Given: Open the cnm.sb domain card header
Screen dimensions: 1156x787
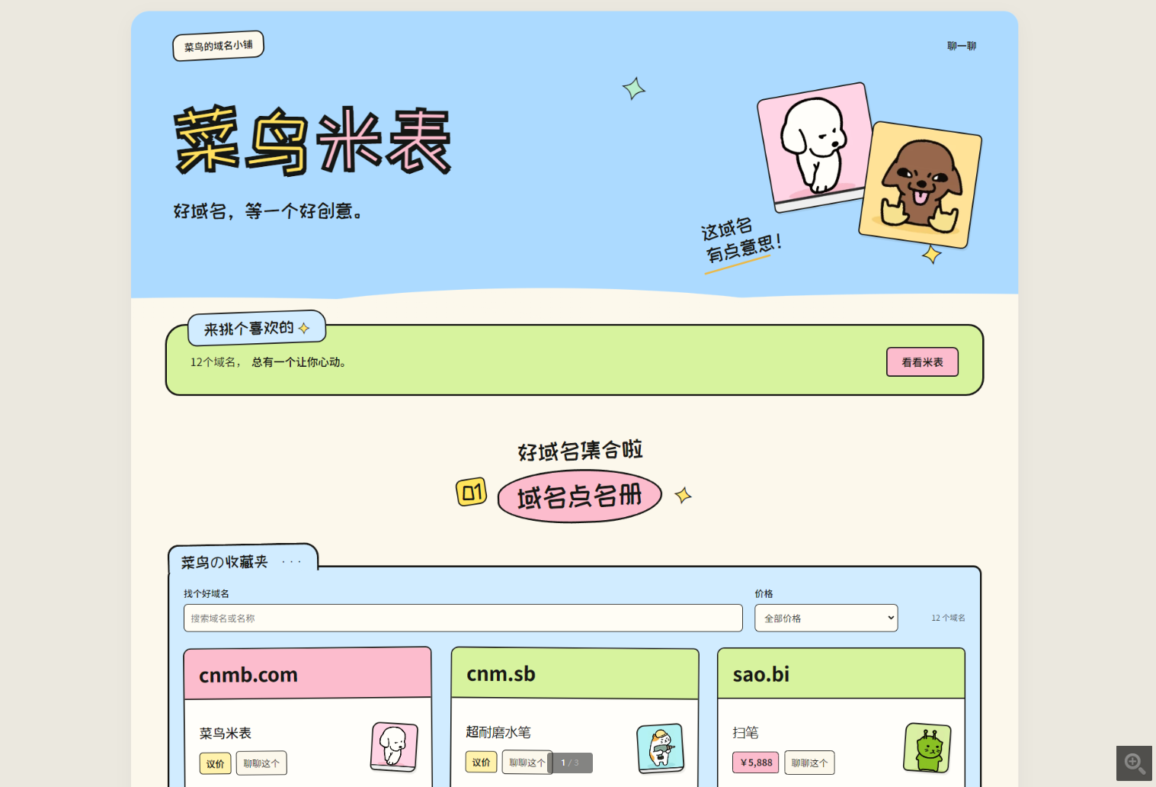Looking at the screenshot, I should click(x=575, y=673).
